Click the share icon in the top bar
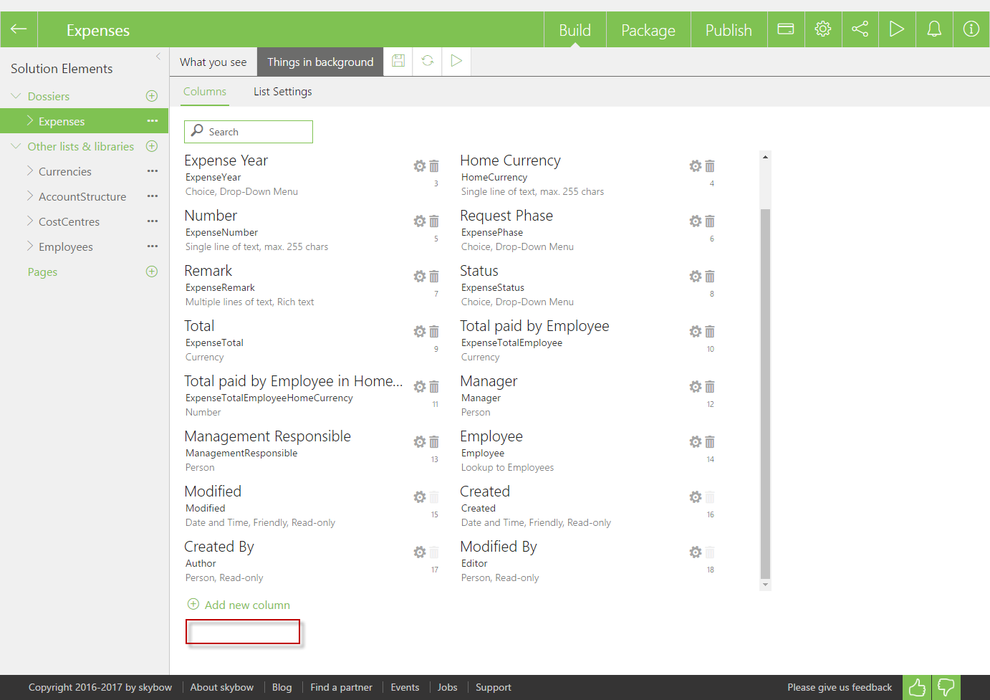Image resolution: width=990 pixels, height=700 pixels. click(x=860, y=29)
